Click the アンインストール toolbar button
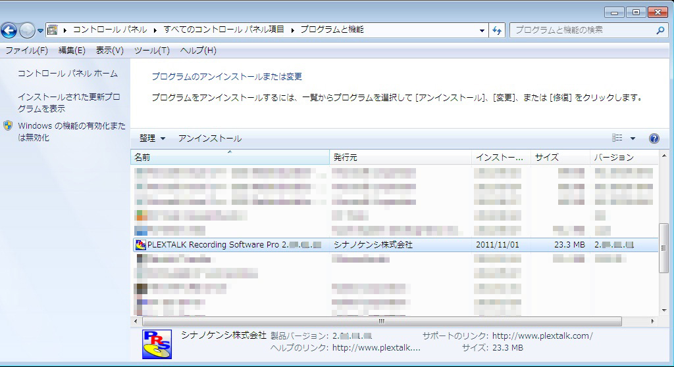This screenshot has width=674, height=367. 210,139
